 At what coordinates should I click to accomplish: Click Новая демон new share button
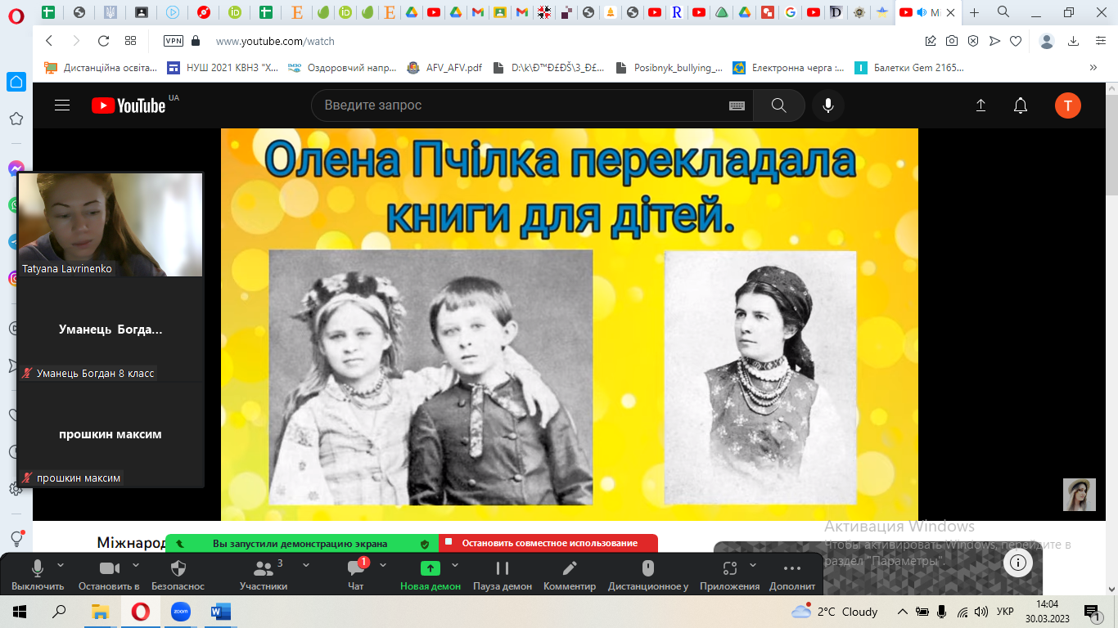430,574
